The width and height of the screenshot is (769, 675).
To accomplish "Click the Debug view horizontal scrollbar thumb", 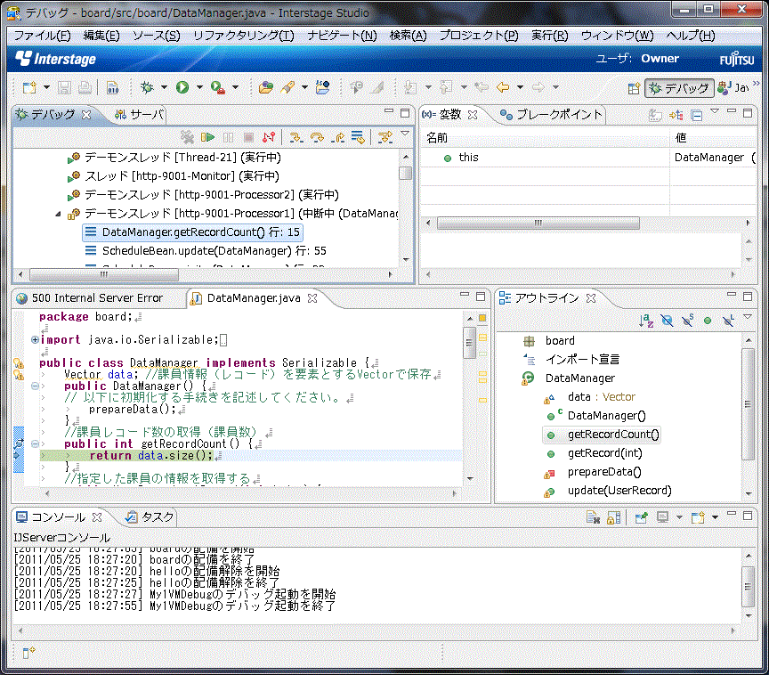I will point(103,274).
